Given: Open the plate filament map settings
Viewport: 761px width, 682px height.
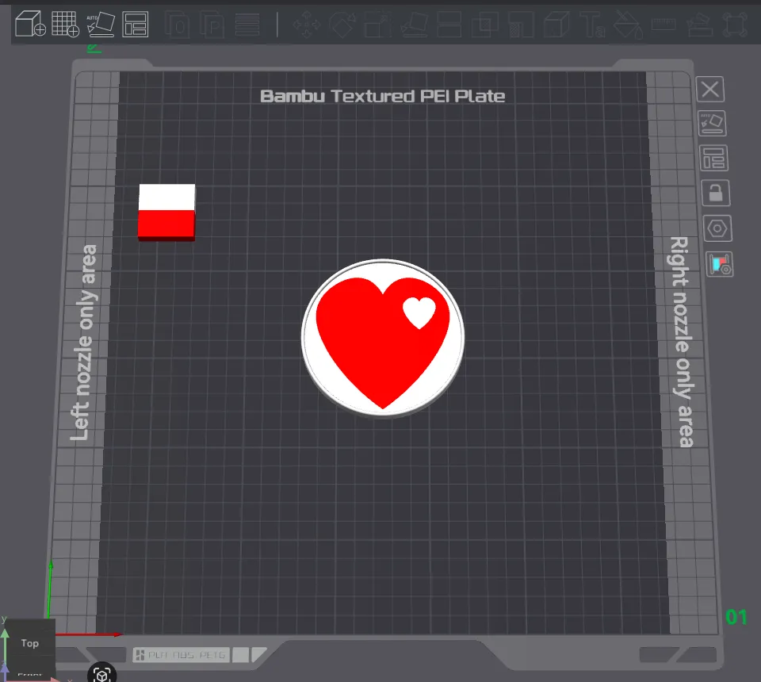Looking at the screenshot, I should click(719, 265).
